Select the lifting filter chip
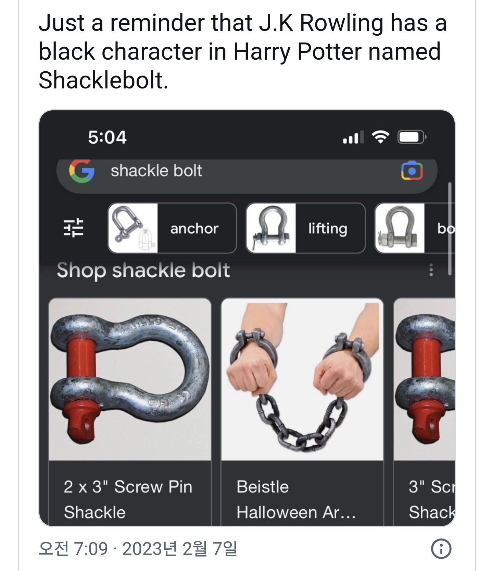The width and height of the screenshot is (493, 571). (306, 228)
